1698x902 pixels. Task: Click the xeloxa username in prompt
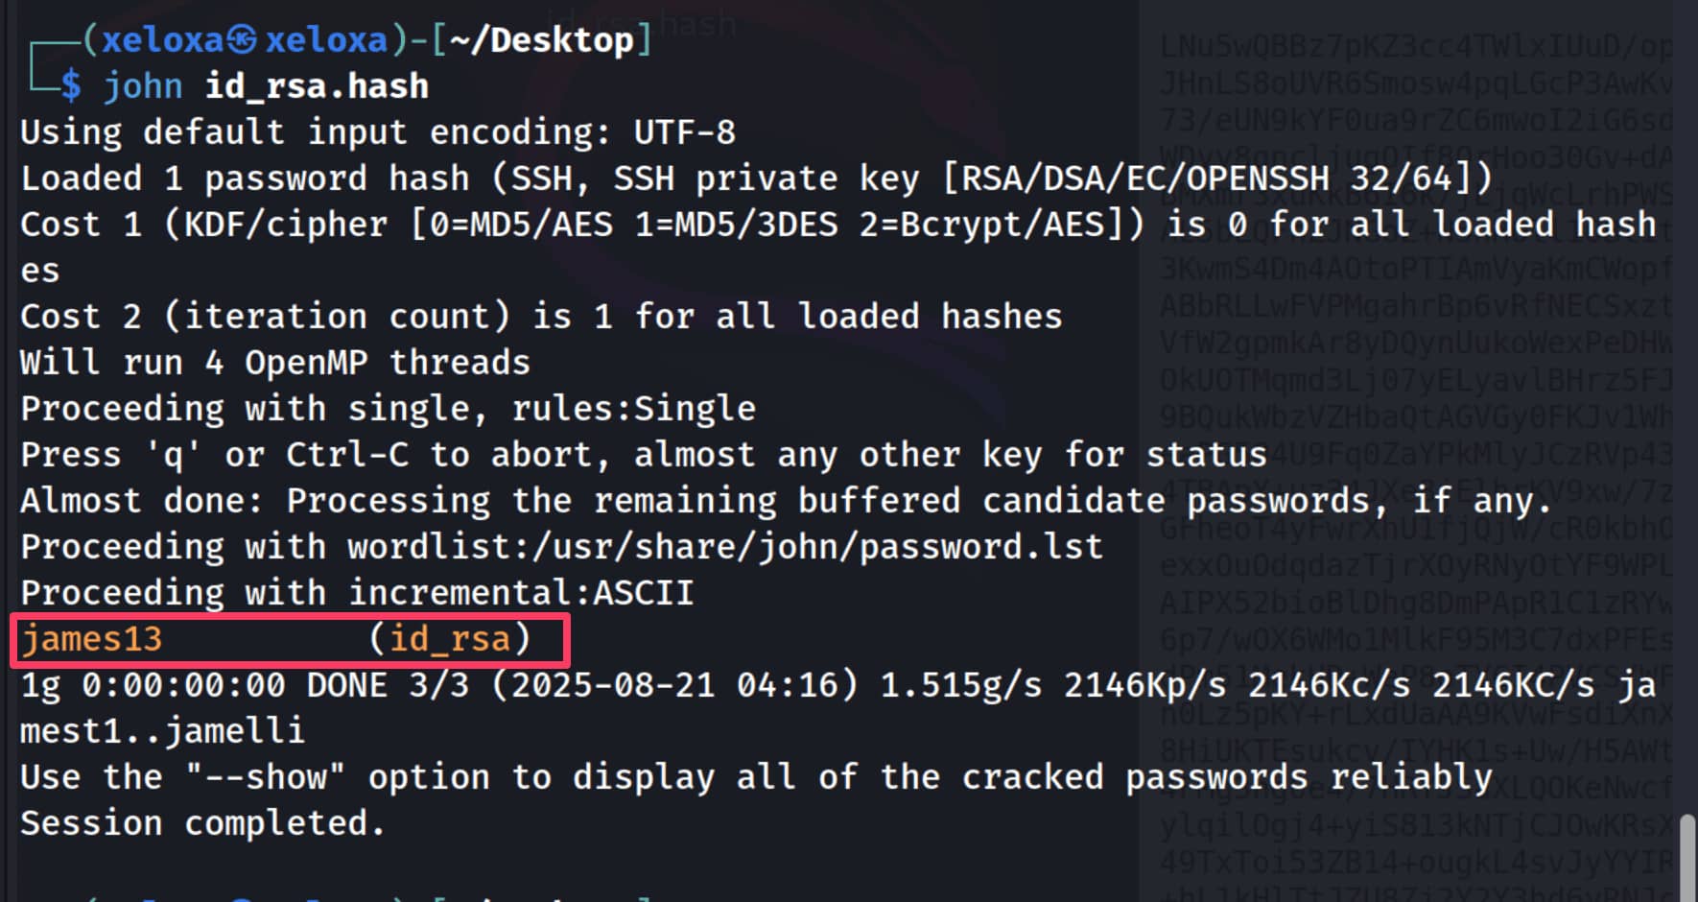[x=162, y=40]
